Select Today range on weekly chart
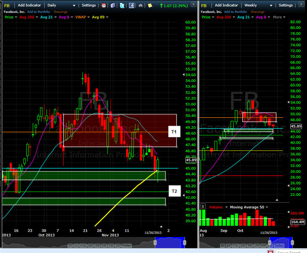Viewport: 307px width, 253px height. [x=279, y=245]
